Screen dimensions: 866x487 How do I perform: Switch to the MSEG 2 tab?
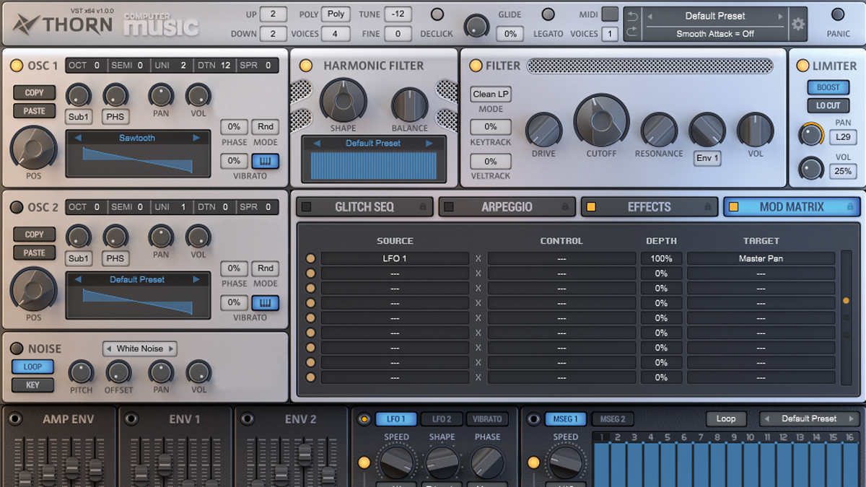pos(612,418)
